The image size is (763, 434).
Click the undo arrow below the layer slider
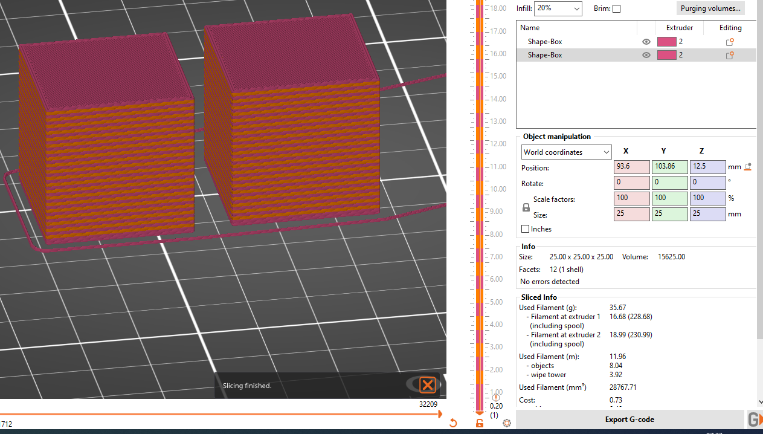pyautogui.click(x=454, y=423)
